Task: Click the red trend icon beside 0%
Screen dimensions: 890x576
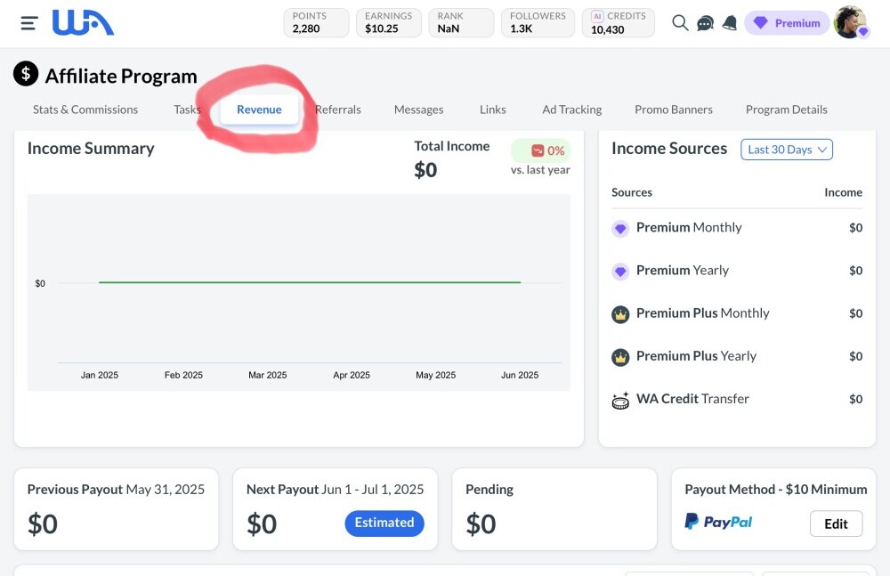Action: 538,150
